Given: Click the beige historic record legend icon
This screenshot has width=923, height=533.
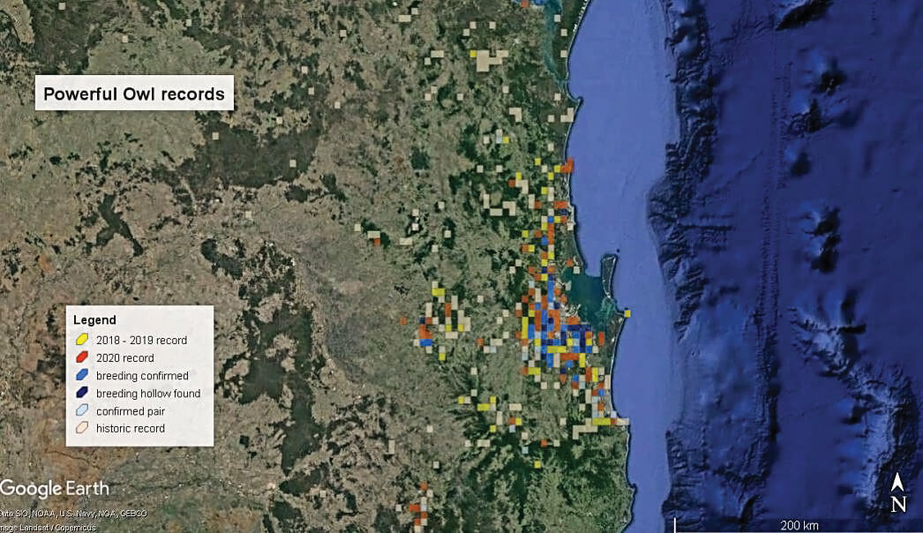Looking at the screenshot, I should click(80, 428).
